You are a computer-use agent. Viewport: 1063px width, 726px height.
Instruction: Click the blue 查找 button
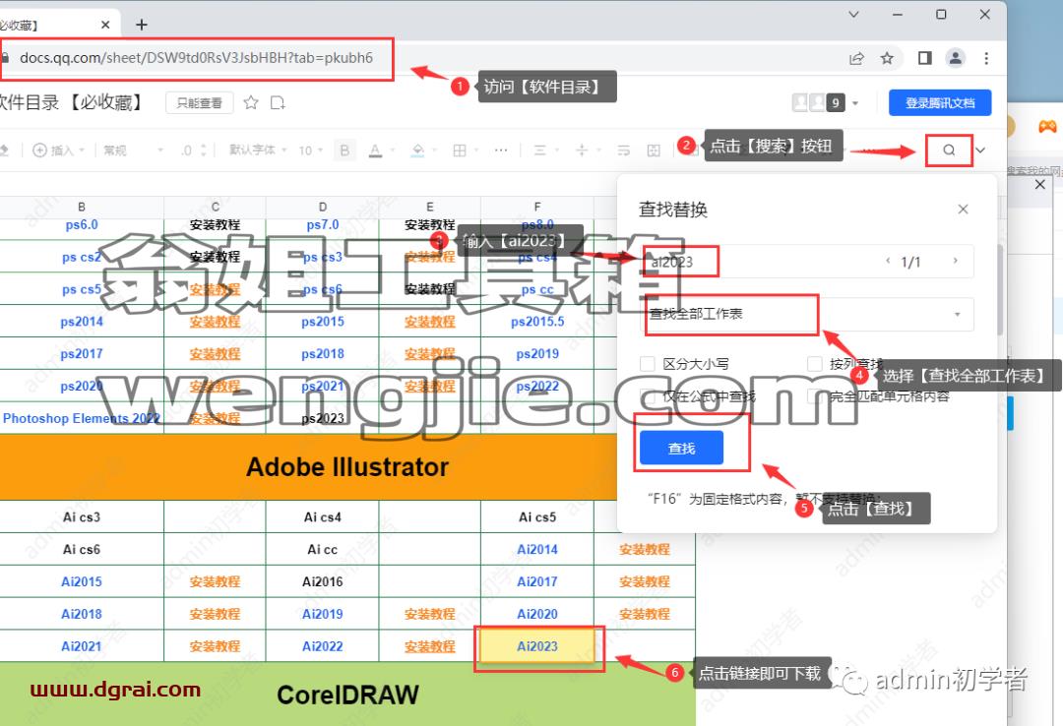pyautogui.click(x=681, y=448)
